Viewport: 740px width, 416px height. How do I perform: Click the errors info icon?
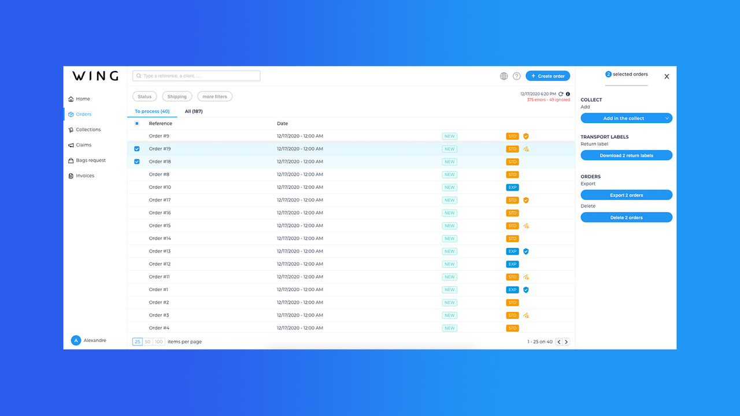coord(567,94)
